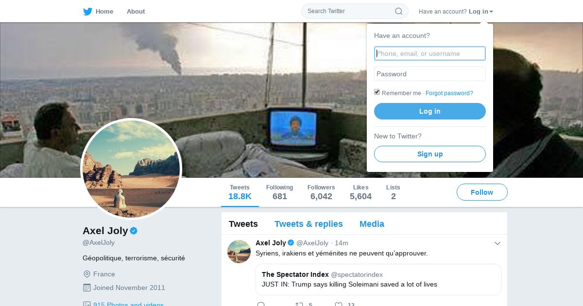Click the search magnifier icon

point(398,11)
